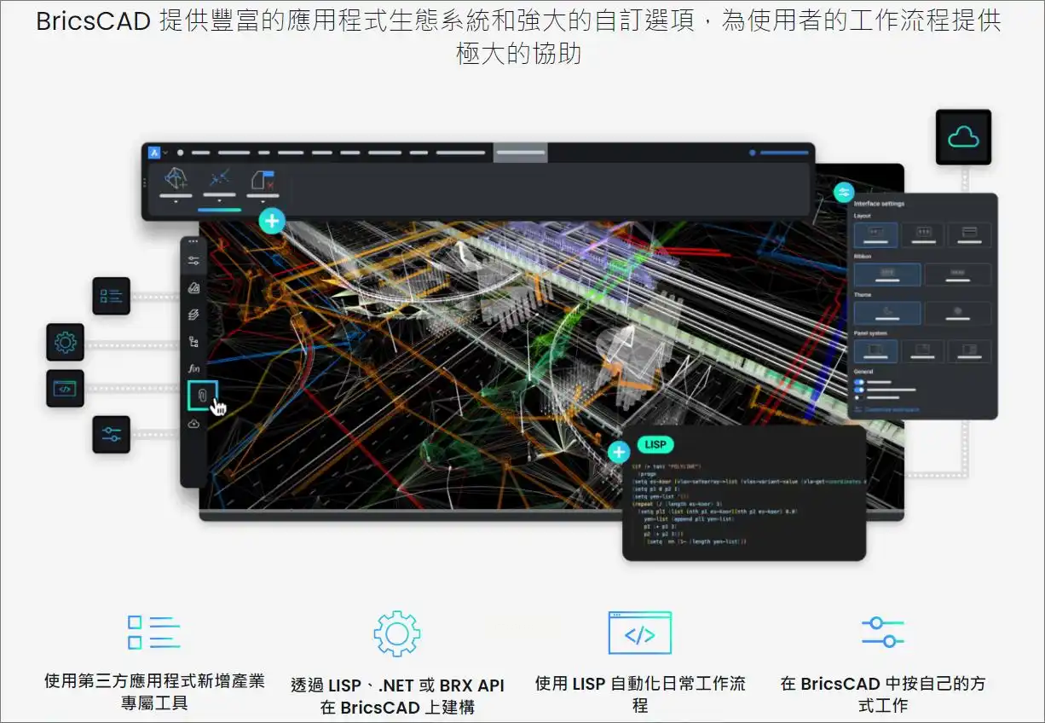Image resolution: width=1045 pixels, height=723 pixels.
Task: Click caption '使用第三方應用程式新增產業專屬工具'
Action: [x=154, y=692]
